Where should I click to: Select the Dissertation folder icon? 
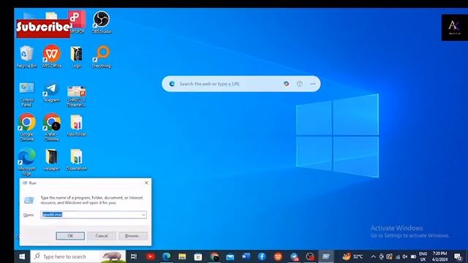tap(76, 159)
